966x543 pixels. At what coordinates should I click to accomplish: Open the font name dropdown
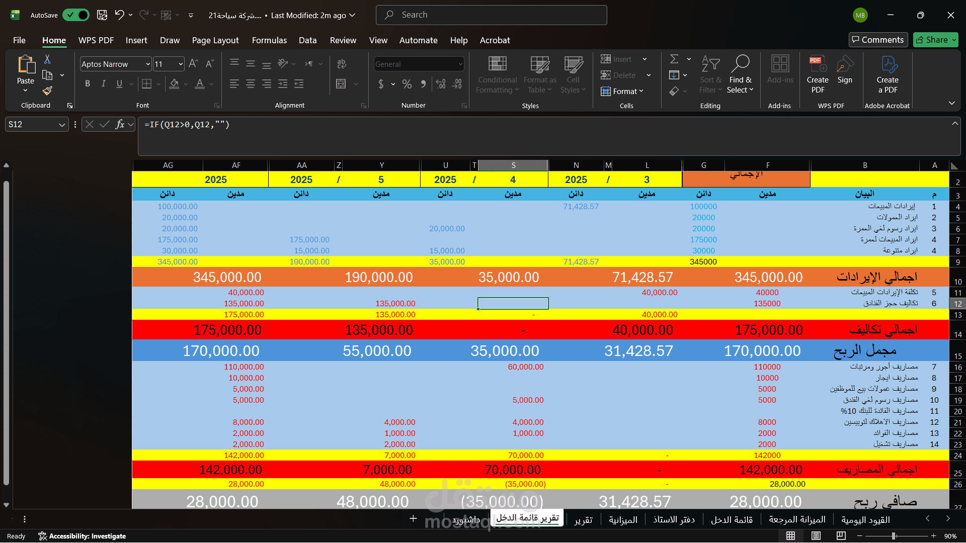click(148, 64)
